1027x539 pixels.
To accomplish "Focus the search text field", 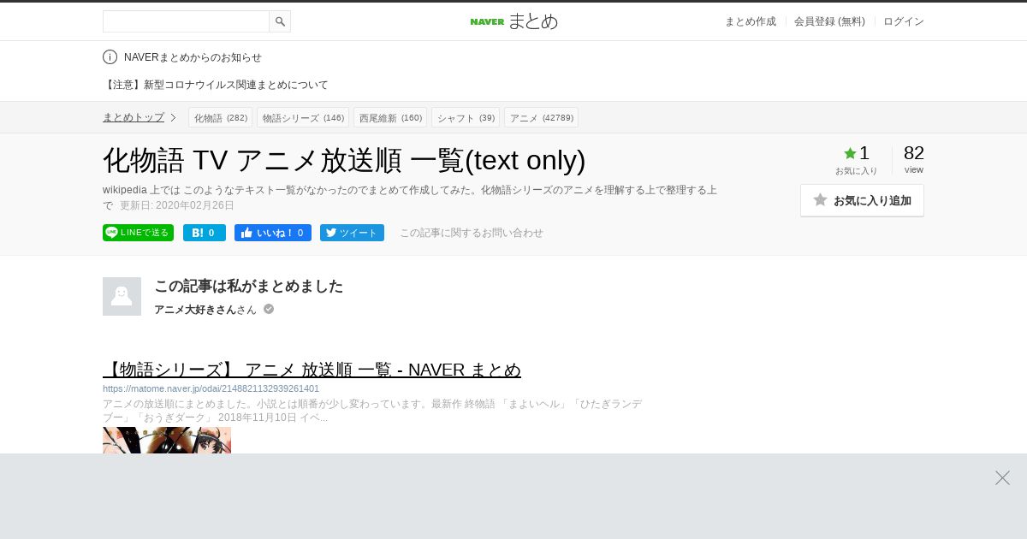I will tap(186, 21).
